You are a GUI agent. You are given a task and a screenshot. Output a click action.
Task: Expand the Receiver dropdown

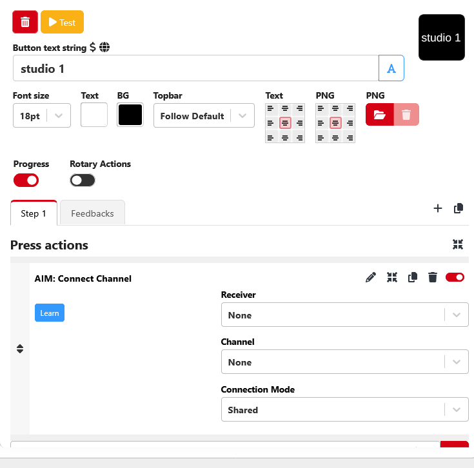(344, 315)
